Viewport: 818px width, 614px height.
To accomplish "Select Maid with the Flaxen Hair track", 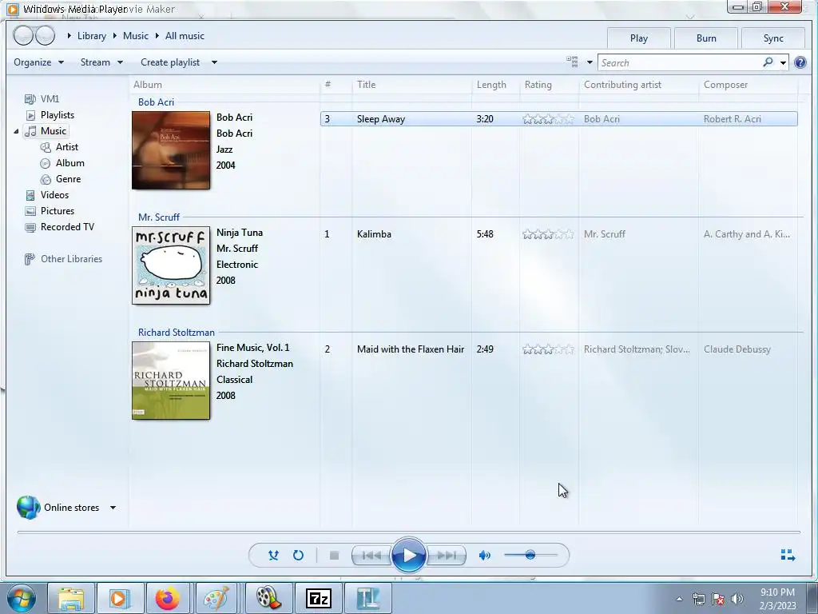I will (x=558, y=349).
